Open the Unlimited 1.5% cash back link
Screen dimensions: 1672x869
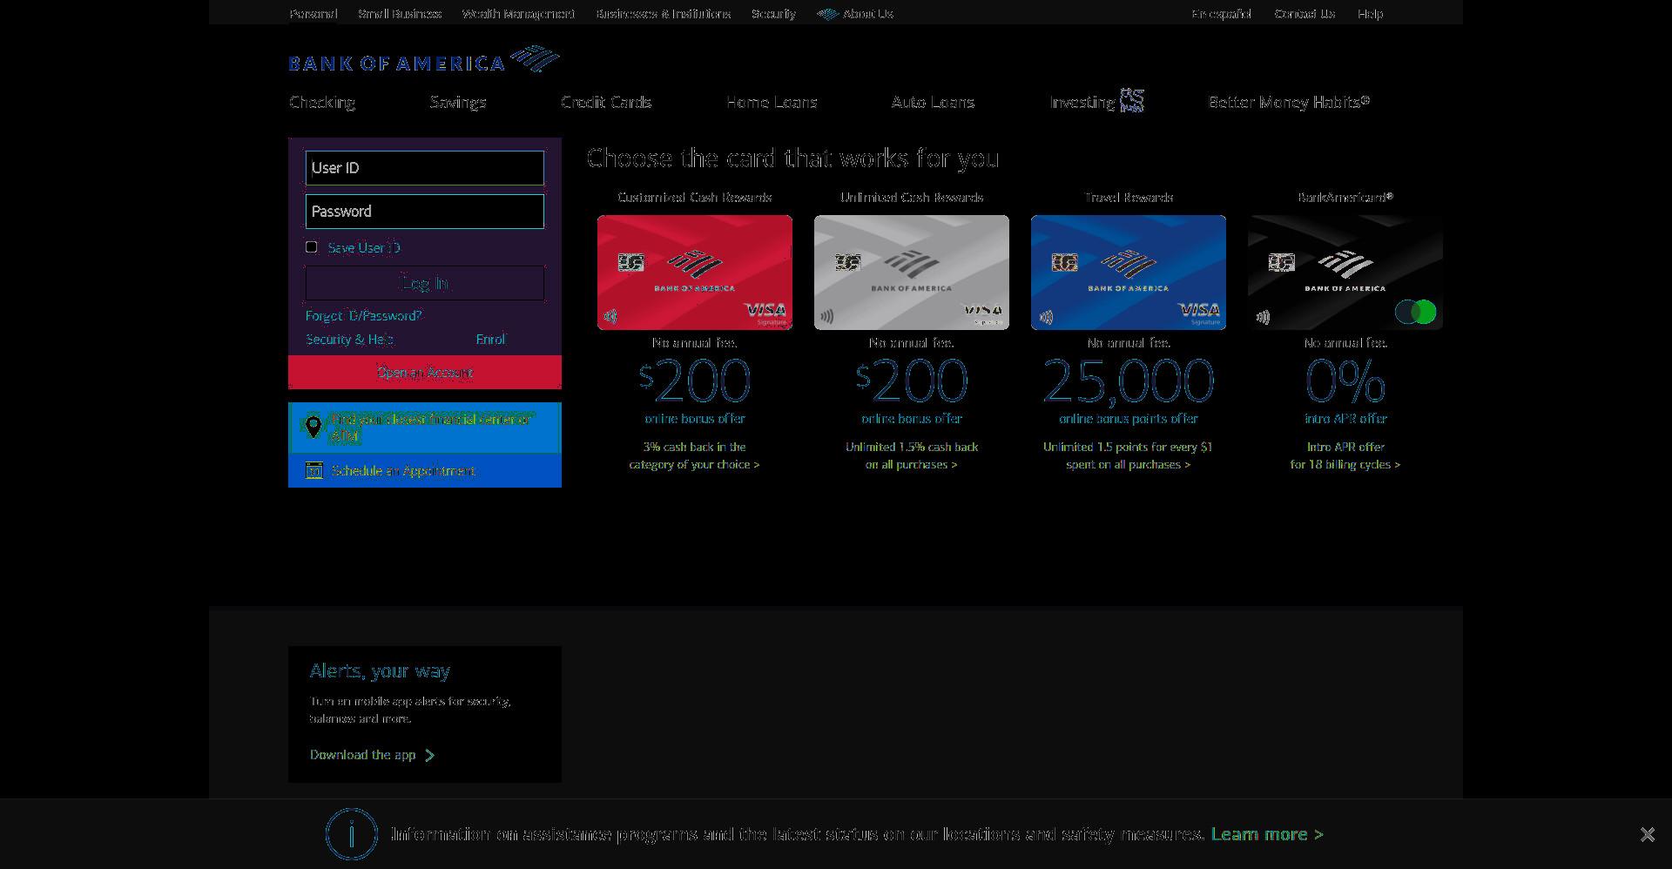[912, 455]
